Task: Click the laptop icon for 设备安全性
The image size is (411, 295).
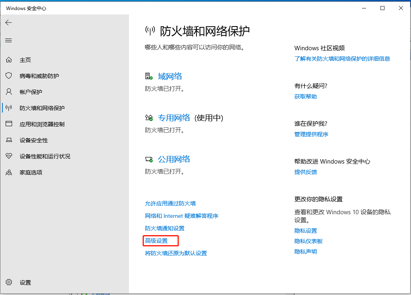Action: click(9, 140)
